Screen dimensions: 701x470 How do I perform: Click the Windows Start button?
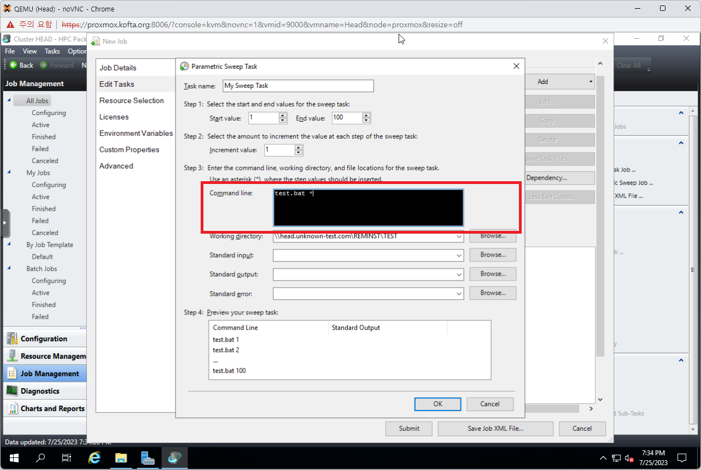(x=14, y=457)
